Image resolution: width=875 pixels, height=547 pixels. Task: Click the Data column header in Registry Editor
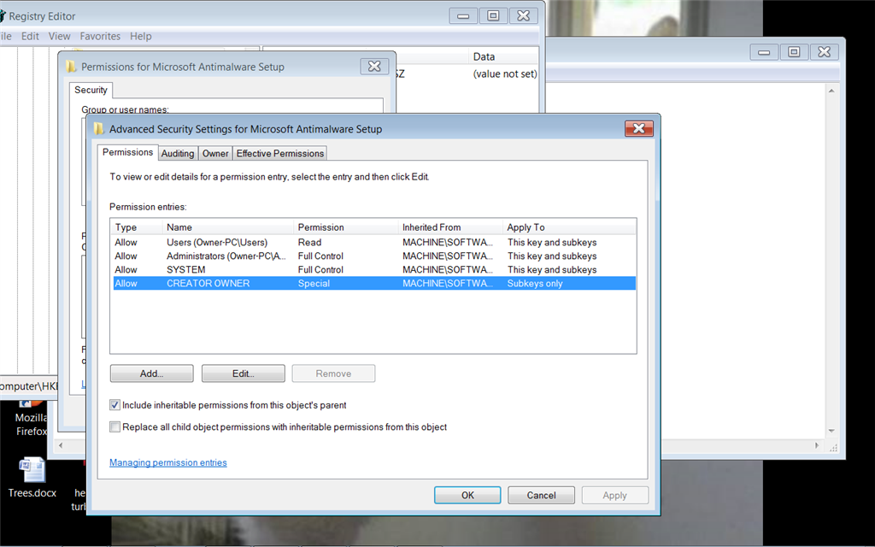click(503, 56)
